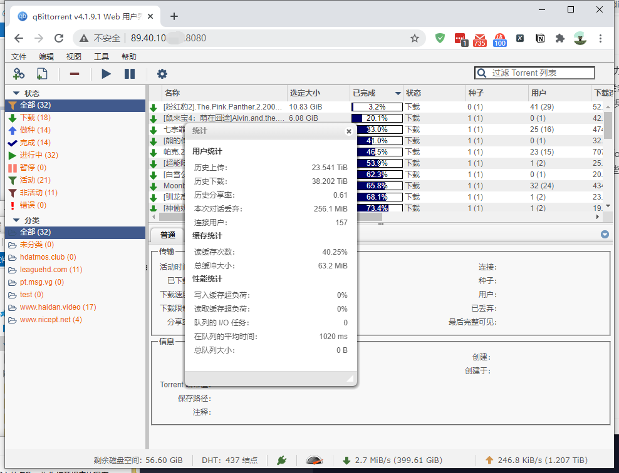The image size is (619, 473).
Task: Pause torrents with pause icon
Action: point(130,74)
